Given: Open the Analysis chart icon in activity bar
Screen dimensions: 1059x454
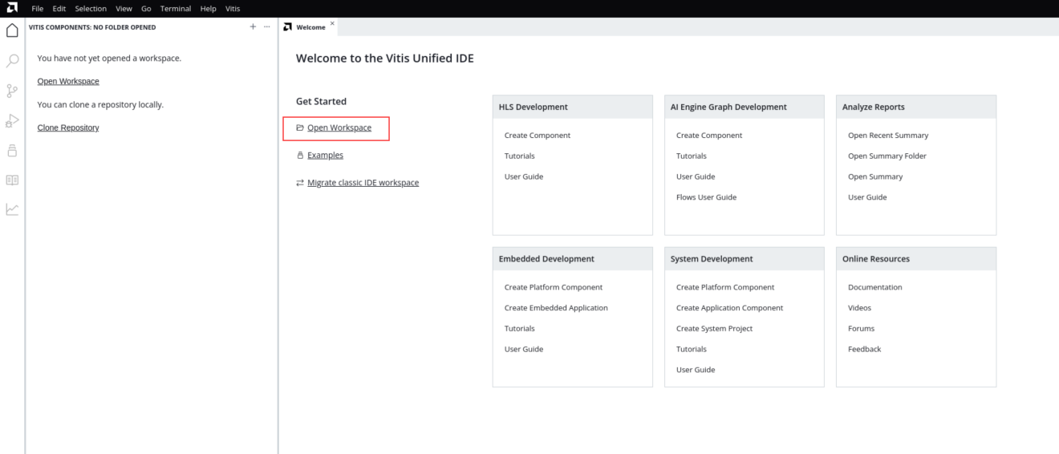Looking at the screenshot, I should 12,209.
